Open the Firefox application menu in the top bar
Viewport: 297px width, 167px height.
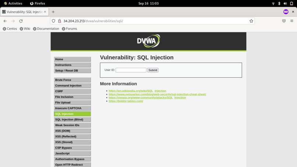[38, 3]
